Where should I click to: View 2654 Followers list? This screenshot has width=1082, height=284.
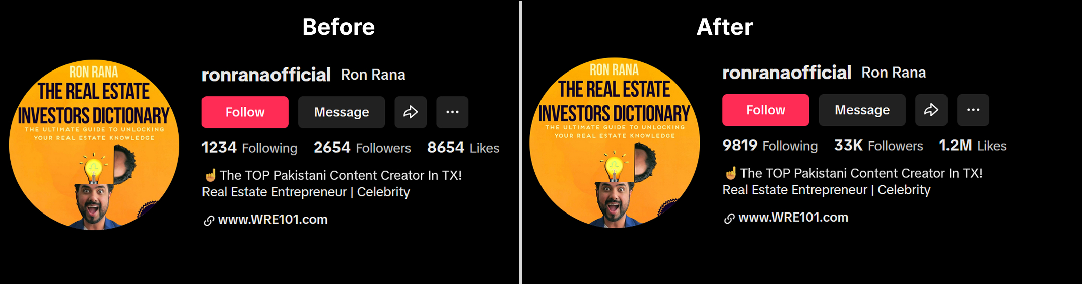tap(362, 148)
